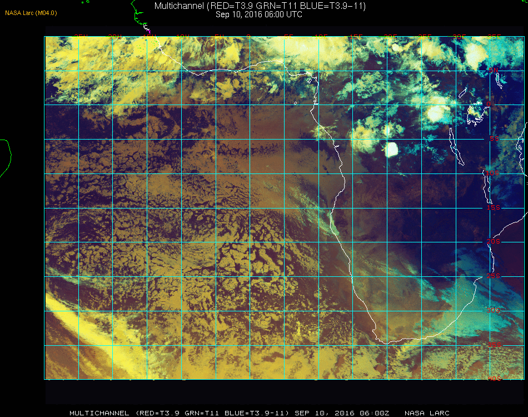This screenshot has height=417, width=528.
Task: Click the bottom SEP 10, 2016 06:00Z text
Action: (342, 413)
